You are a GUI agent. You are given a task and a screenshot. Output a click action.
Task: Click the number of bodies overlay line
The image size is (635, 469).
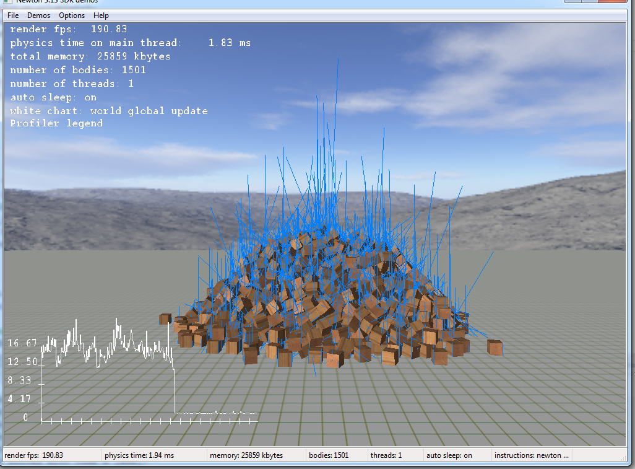coord(78,70)
